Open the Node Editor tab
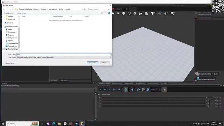The image size is (224, 126). (x=54, y=80)
